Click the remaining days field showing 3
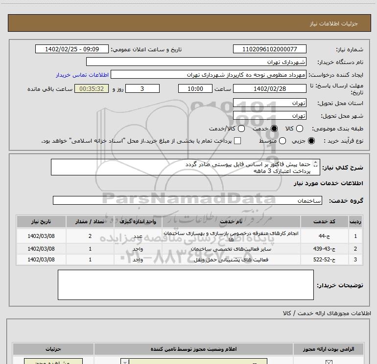This screenshot has height=364, width=377. pyautogui.click(x=142, y=88)
